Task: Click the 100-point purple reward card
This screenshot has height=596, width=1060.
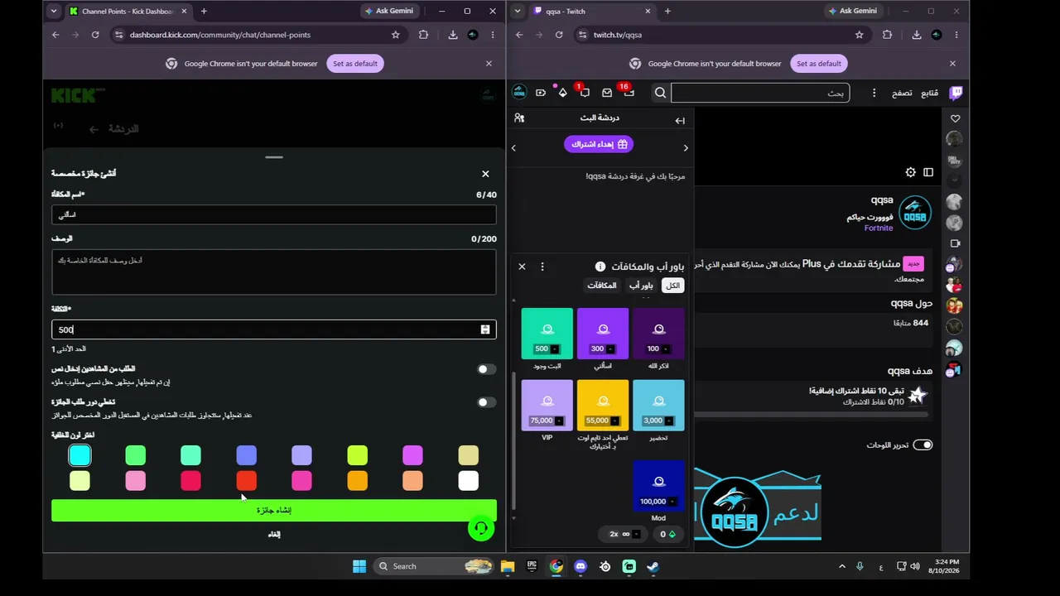Action: click(x=658, y=334)
